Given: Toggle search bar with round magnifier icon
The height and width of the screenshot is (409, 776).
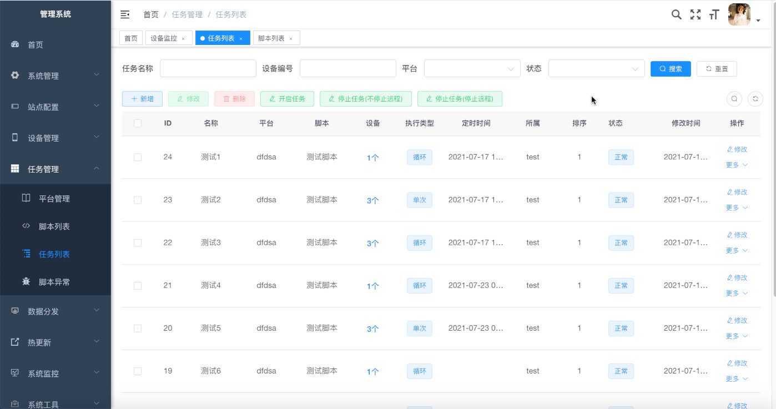Looking at the screenshot, I should pos(734,99).
